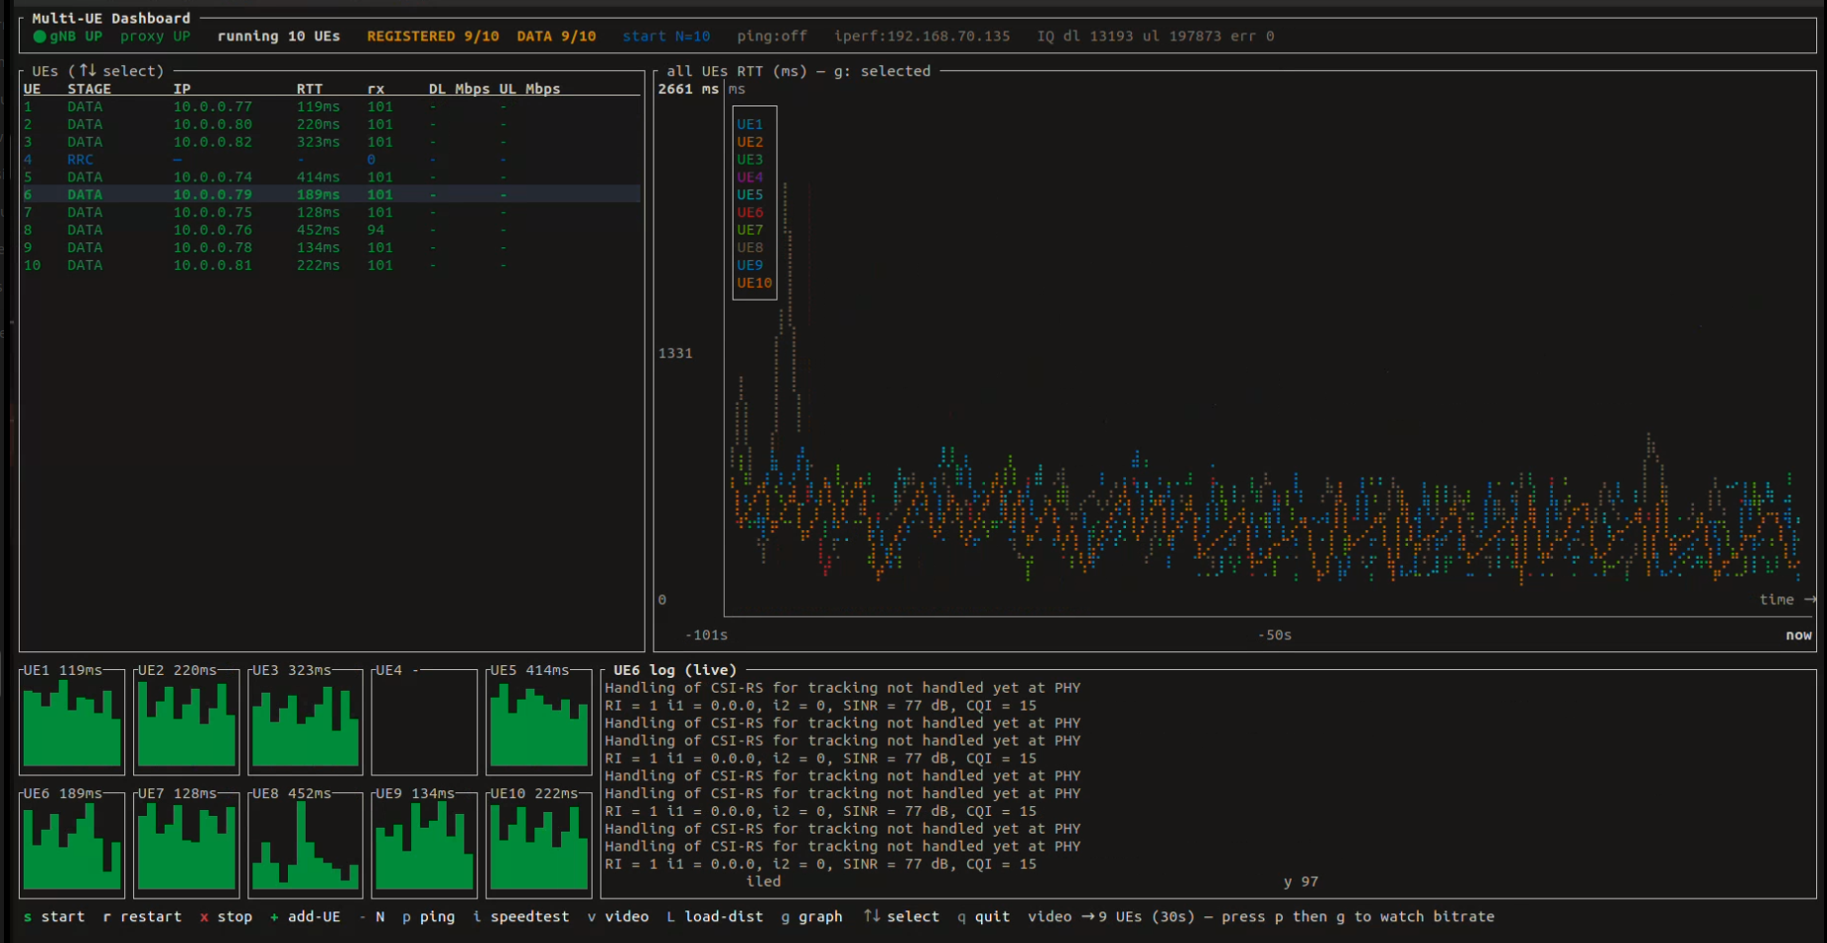Select UE 9 row with IP 10.0.0.78
The image size is (1827, 943).
(330, 248)
